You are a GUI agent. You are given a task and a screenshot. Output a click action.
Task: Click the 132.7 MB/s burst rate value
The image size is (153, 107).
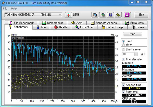point(134,95)
